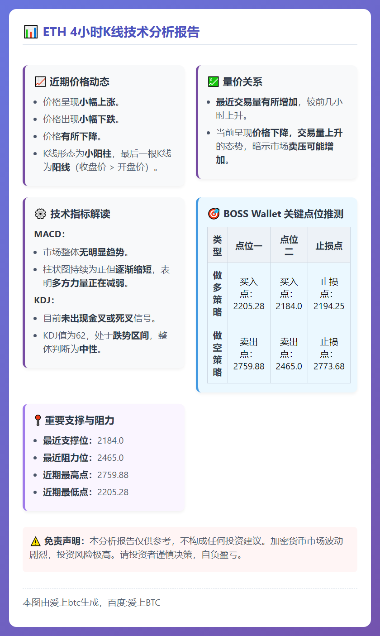The width and height of the screenshot is (380, 636).
Task: Click the 最近交易量有所增加 bullet
Action: 279,109
